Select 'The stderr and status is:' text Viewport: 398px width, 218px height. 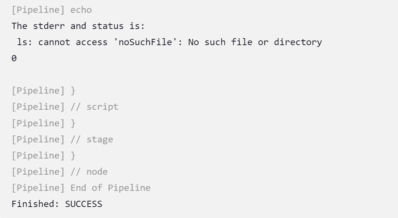(78, 26)
